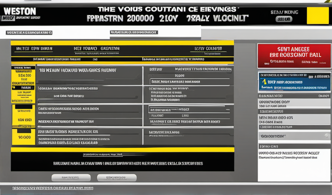The image size is (332, 195).
Task: Click the black bar on the middle yellow box
Action: [x=23, y=107]
